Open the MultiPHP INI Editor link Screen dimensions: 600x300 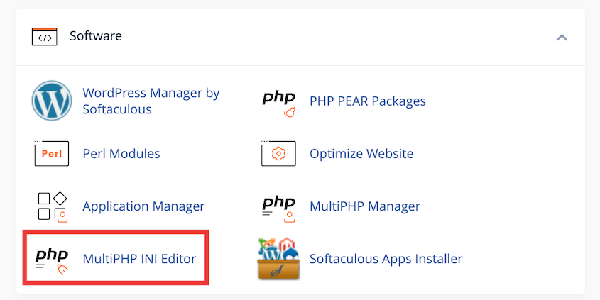139,259
